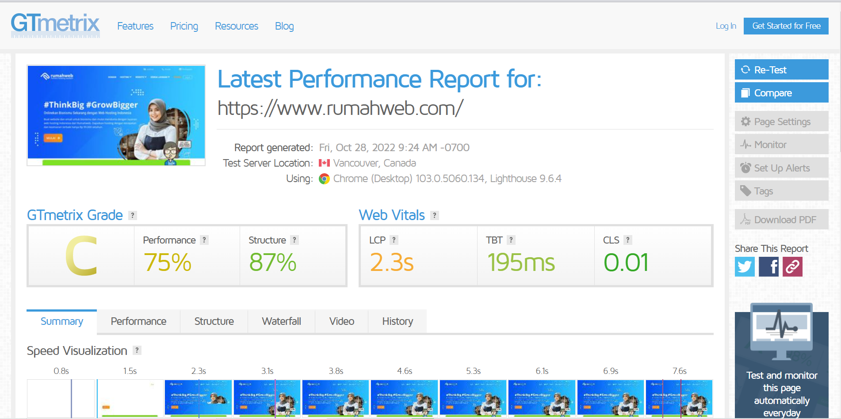Click the 0.01 CLS value
The image size is (841, 419).
(626, 263)
